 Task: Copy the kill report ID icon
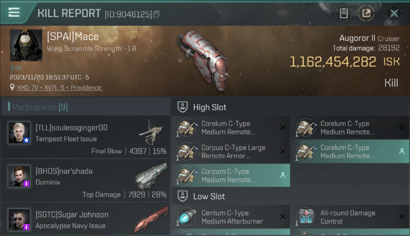[x=156, y=14]
